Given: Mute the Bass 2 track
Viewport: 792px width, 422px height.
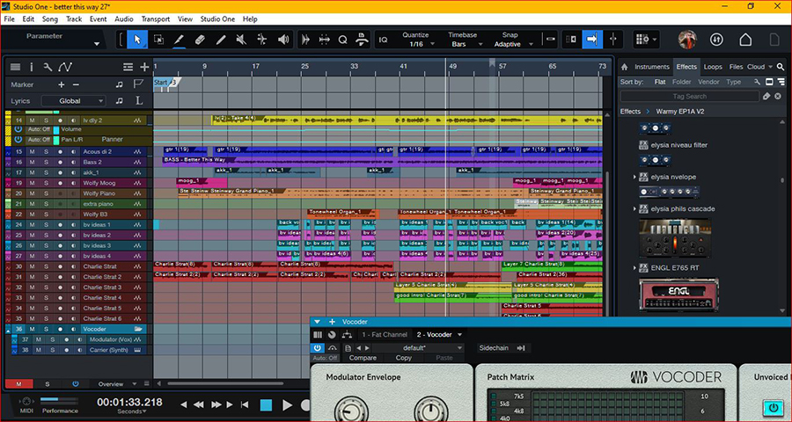Looking at the screenshot, I should (33, 162).
